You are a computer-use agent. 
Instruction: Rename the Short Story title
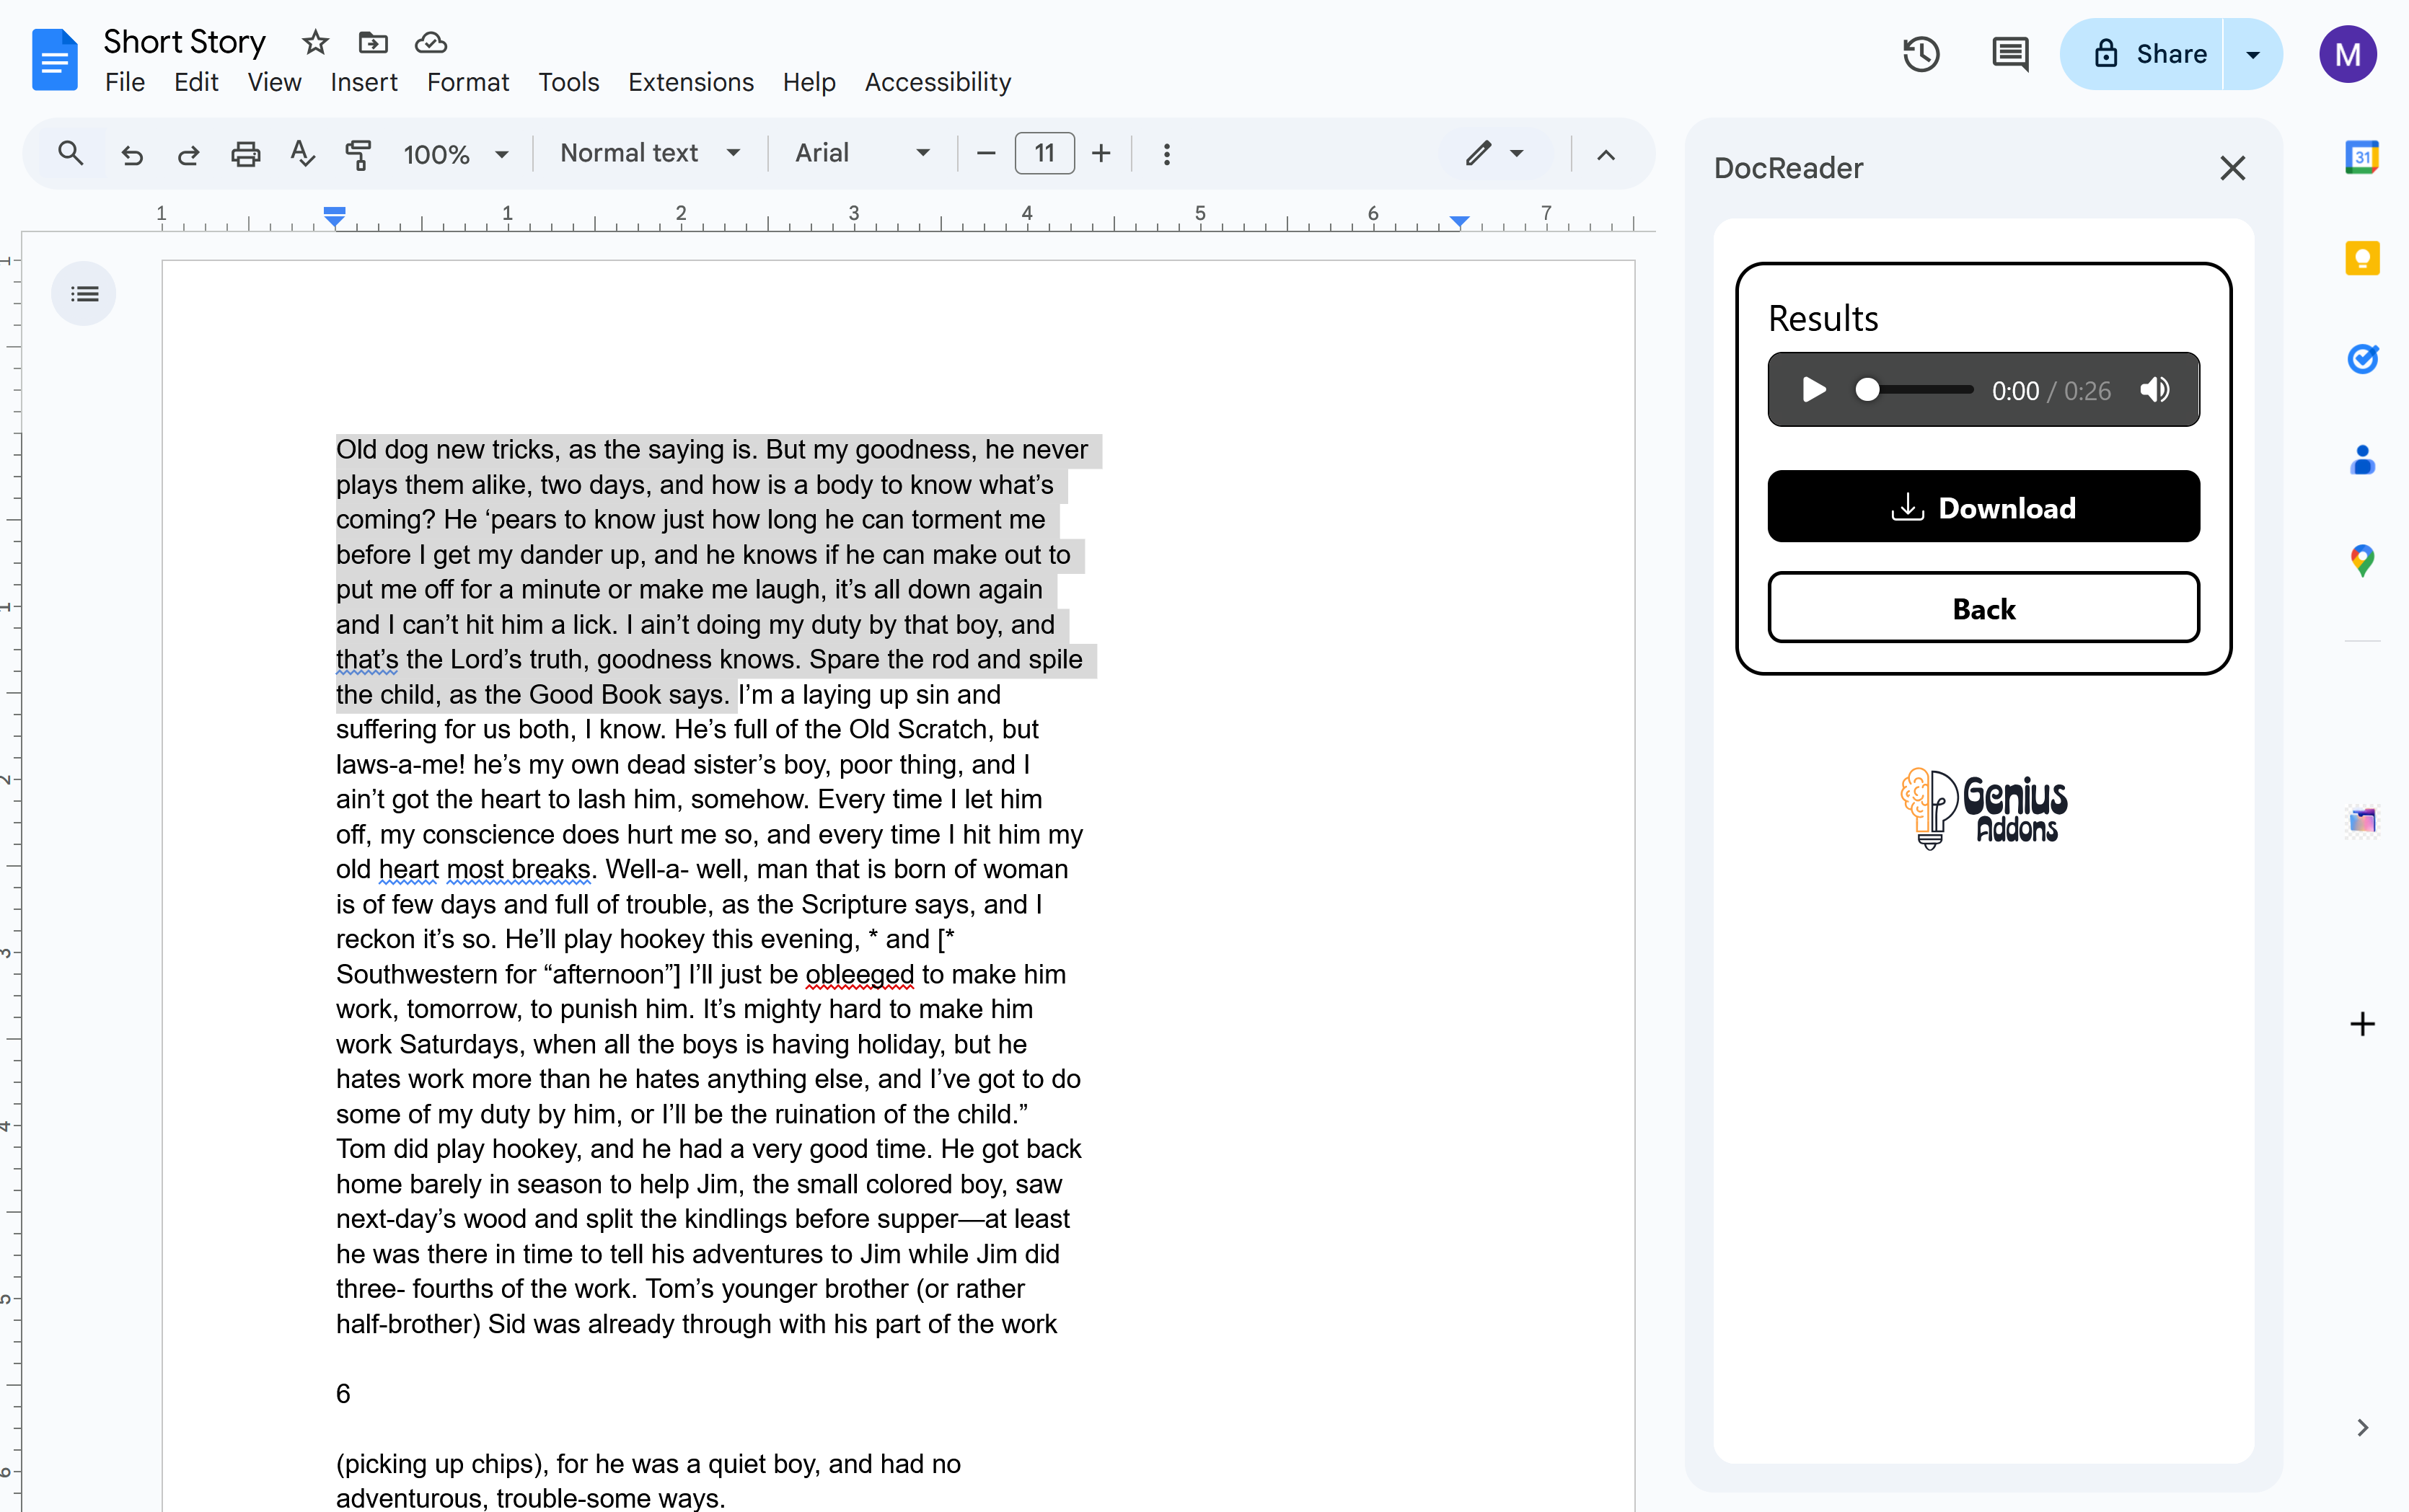point(185,42)
